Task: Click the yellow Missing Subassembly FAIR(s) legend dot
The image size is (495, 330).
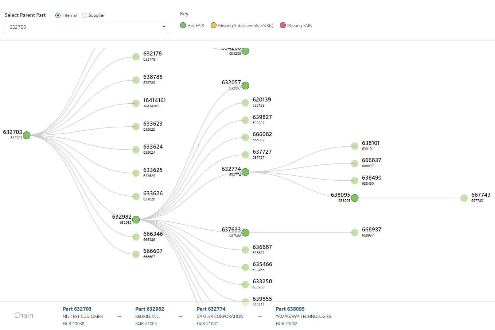Action: coord(213,25)
